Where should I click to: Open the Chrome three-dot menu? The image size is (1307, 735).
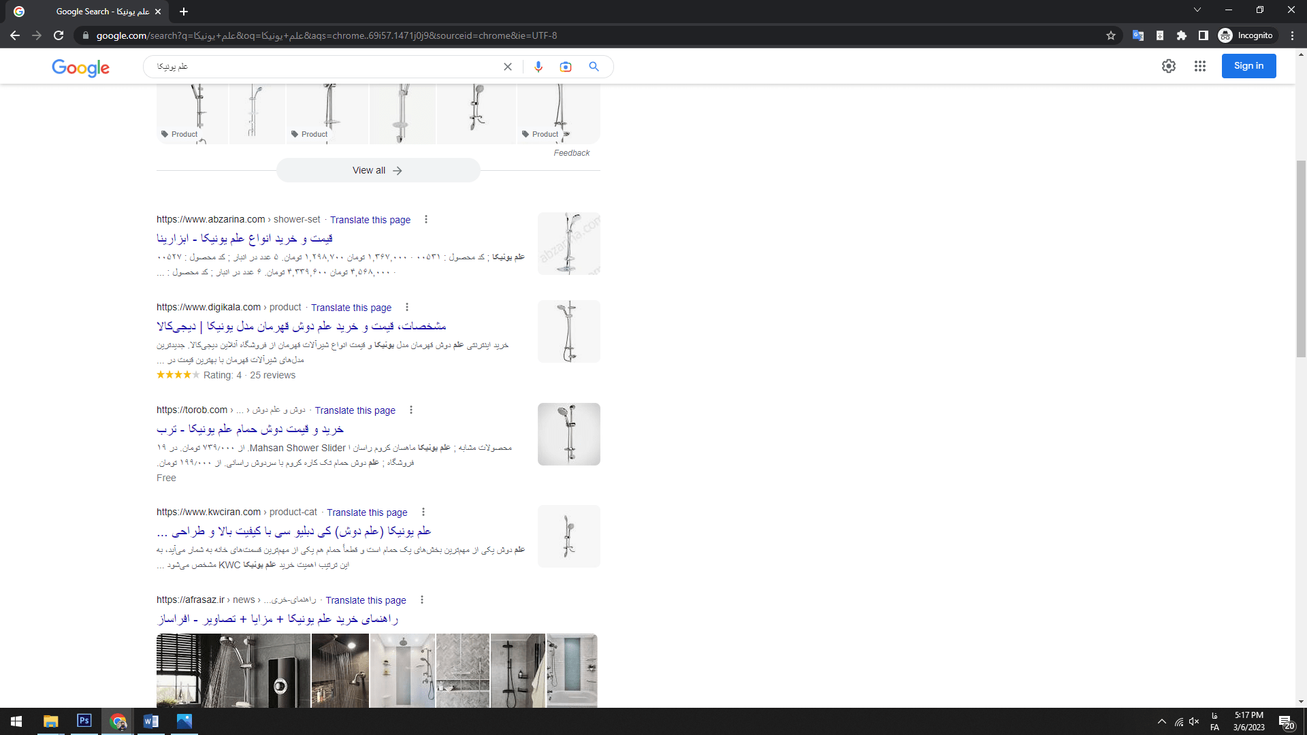pyautogui.click(x=1292, y=35)
